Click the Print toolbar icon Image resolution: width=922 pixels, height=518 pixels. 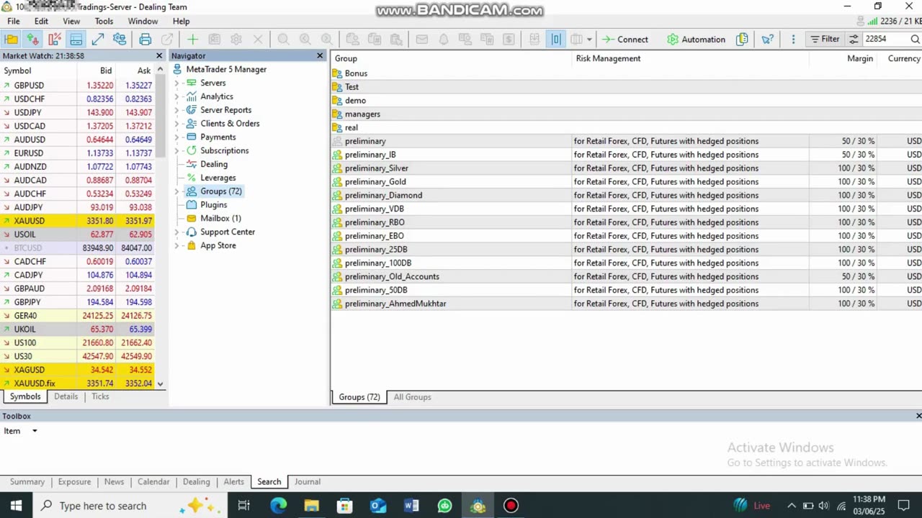[x=146, y=40]
